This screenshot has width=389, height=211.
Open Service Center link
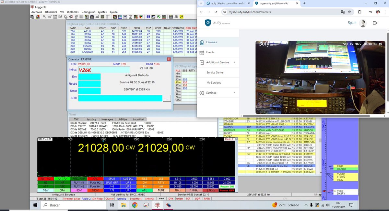[x=215, y=73]
